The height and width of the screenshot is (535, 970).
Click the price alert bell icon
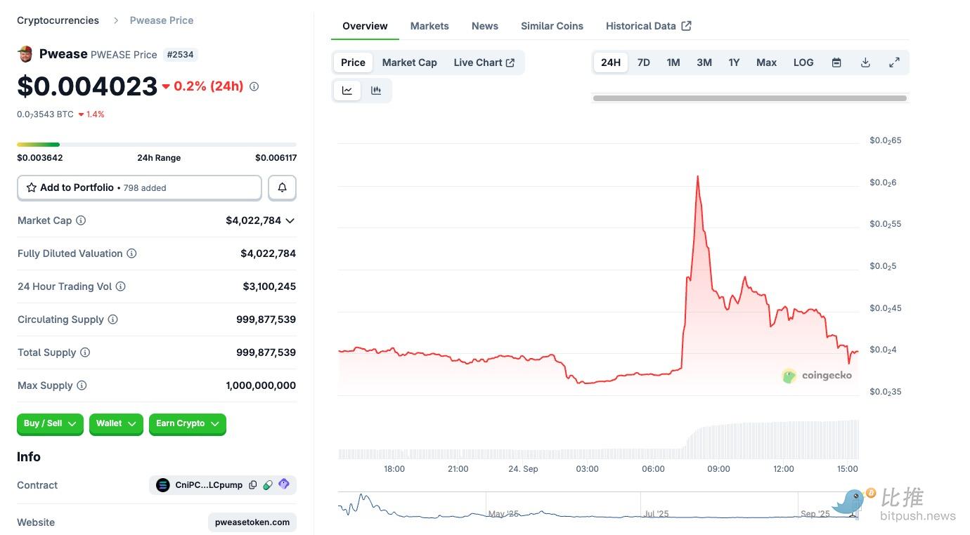(282, 187)
